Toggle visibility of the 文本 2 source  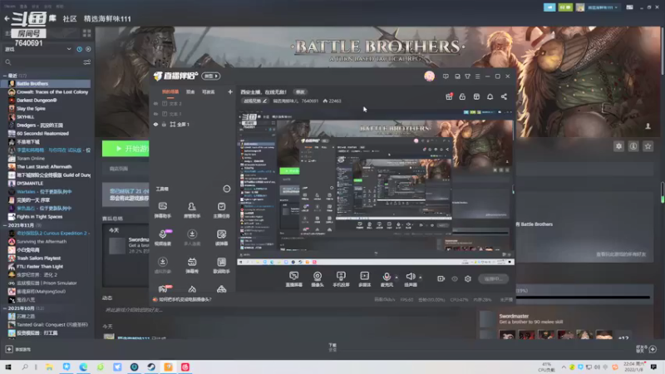pos(155,103)
